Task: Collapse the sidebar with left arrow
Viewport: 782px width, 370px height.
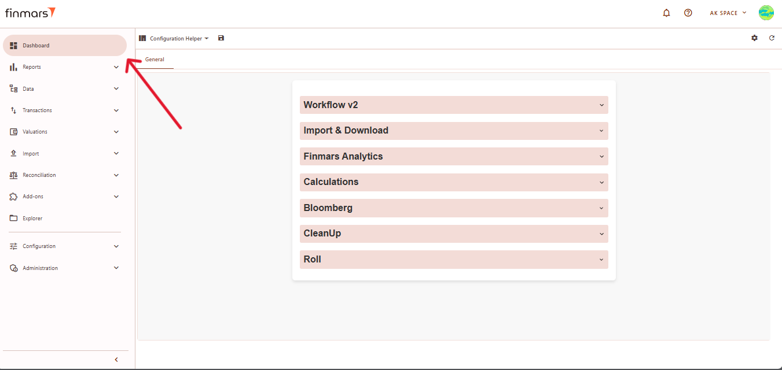Action: coord(116,360)
